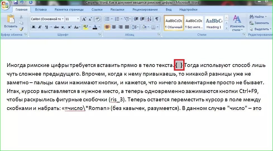
Task: Click the Cut scissors icon
Action: click(21, 17)
